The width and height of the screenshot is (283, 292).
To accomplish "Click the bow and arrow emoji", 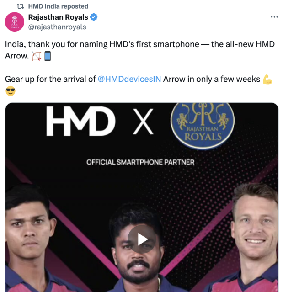I will click(36, 56).
